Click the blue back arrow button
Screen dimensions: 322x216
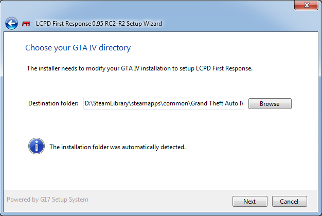click(11, 23)
